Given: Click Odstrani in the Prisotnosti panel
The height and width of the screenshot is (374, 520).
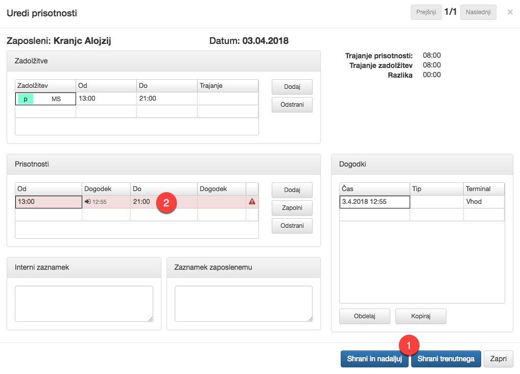Looking at the screenshot, I should [292, 226].
